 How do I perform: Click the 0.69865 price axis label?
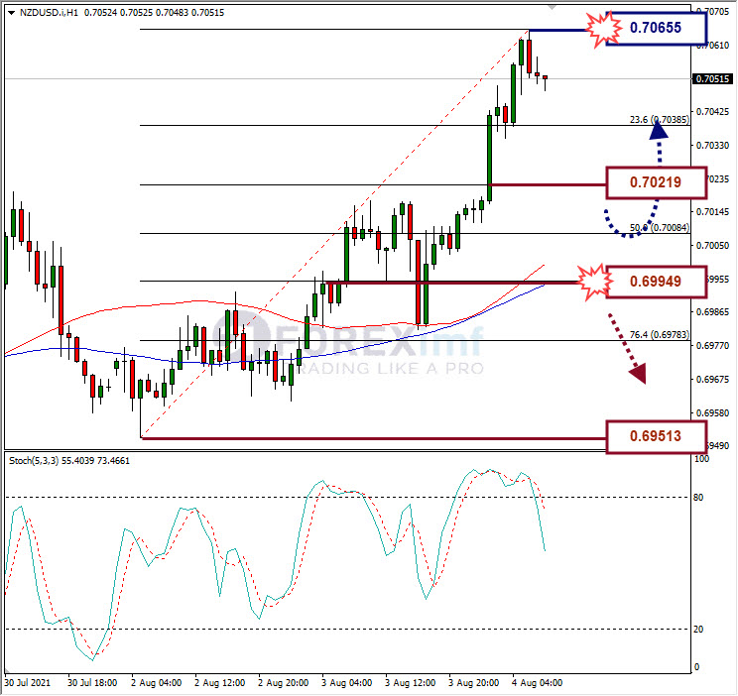[713, 312]
